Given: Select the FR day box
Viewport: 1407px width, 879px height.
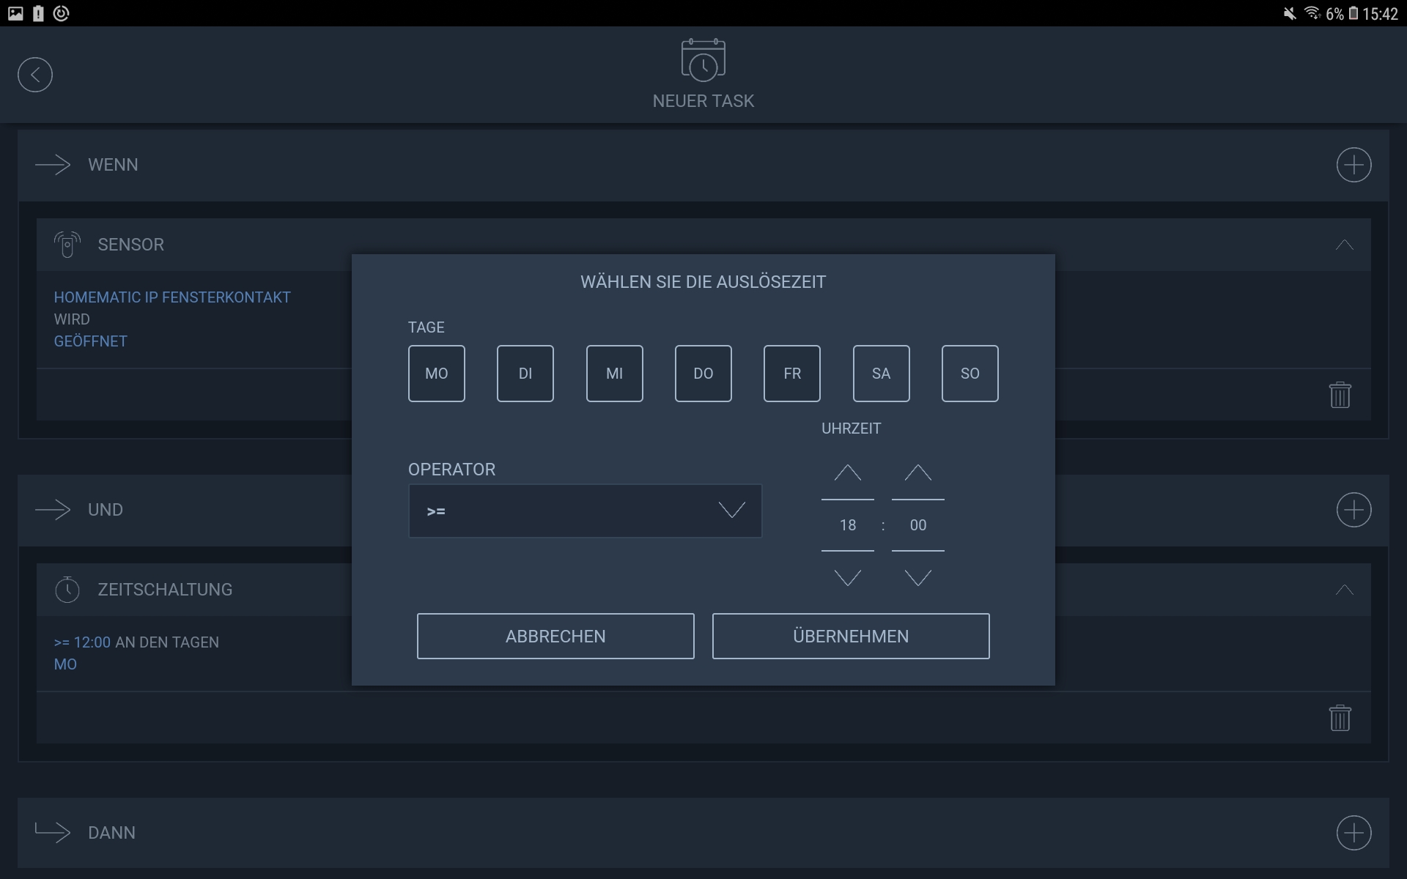Looking at the screenshot, I should [791, 374].
